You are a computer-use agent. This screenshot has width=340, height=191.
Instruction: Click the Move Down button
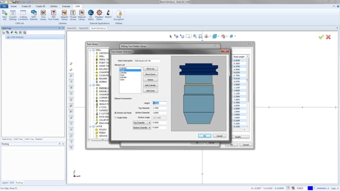(150, 74)
